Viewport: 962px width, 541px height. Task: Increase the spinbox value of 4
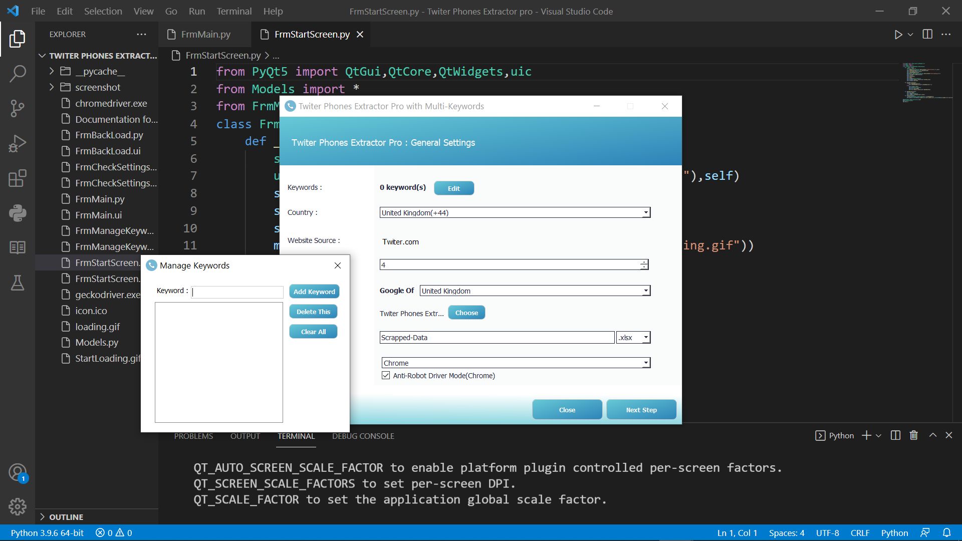click(x=644, y=261)
